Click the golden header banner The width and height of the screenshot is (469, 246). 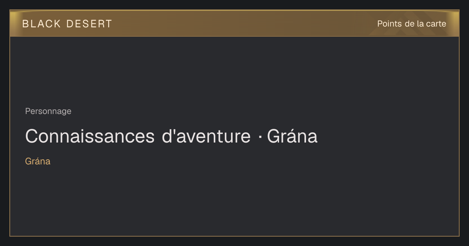(234, 23)
